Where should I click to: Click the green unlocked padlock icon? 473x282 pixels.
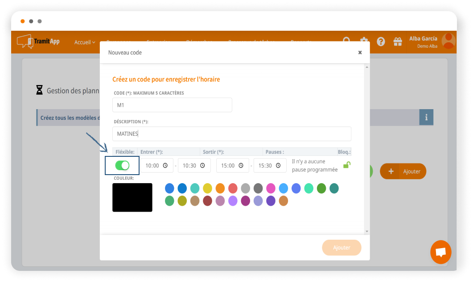pyautogui.click(x=346, y=165)
